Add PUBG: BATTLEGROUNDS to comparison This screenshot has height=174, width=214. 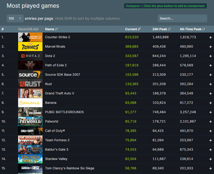[x=211, y=112]
